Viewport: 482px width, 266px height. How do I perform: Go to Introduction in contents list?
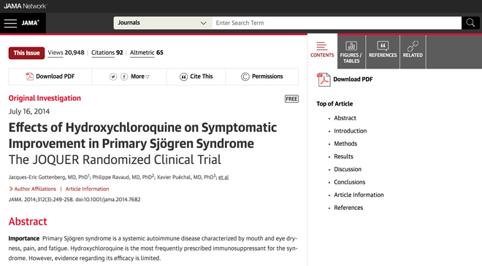350,131
